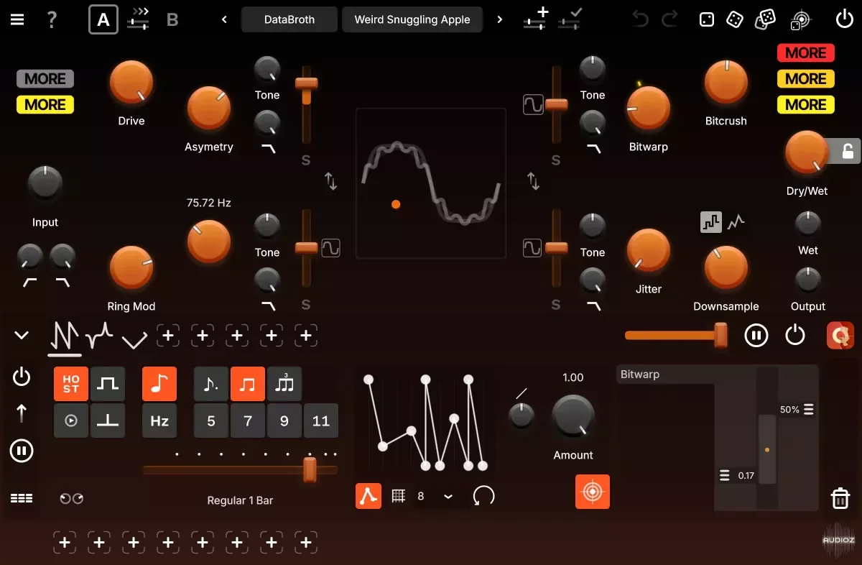Viewport: 862px width, 565px height.
Task: Click the Ring Mod knob
Action: (131, 267)
